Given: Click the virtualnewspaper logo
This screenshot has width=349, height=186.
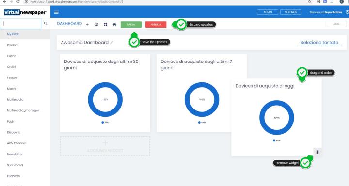Looking at the screenshot, I should click(25, 12).
